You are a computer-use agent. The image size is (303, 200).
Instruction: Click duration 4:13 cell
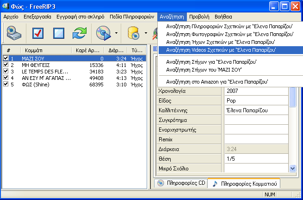pyautogui.click(x=121, y=78)
